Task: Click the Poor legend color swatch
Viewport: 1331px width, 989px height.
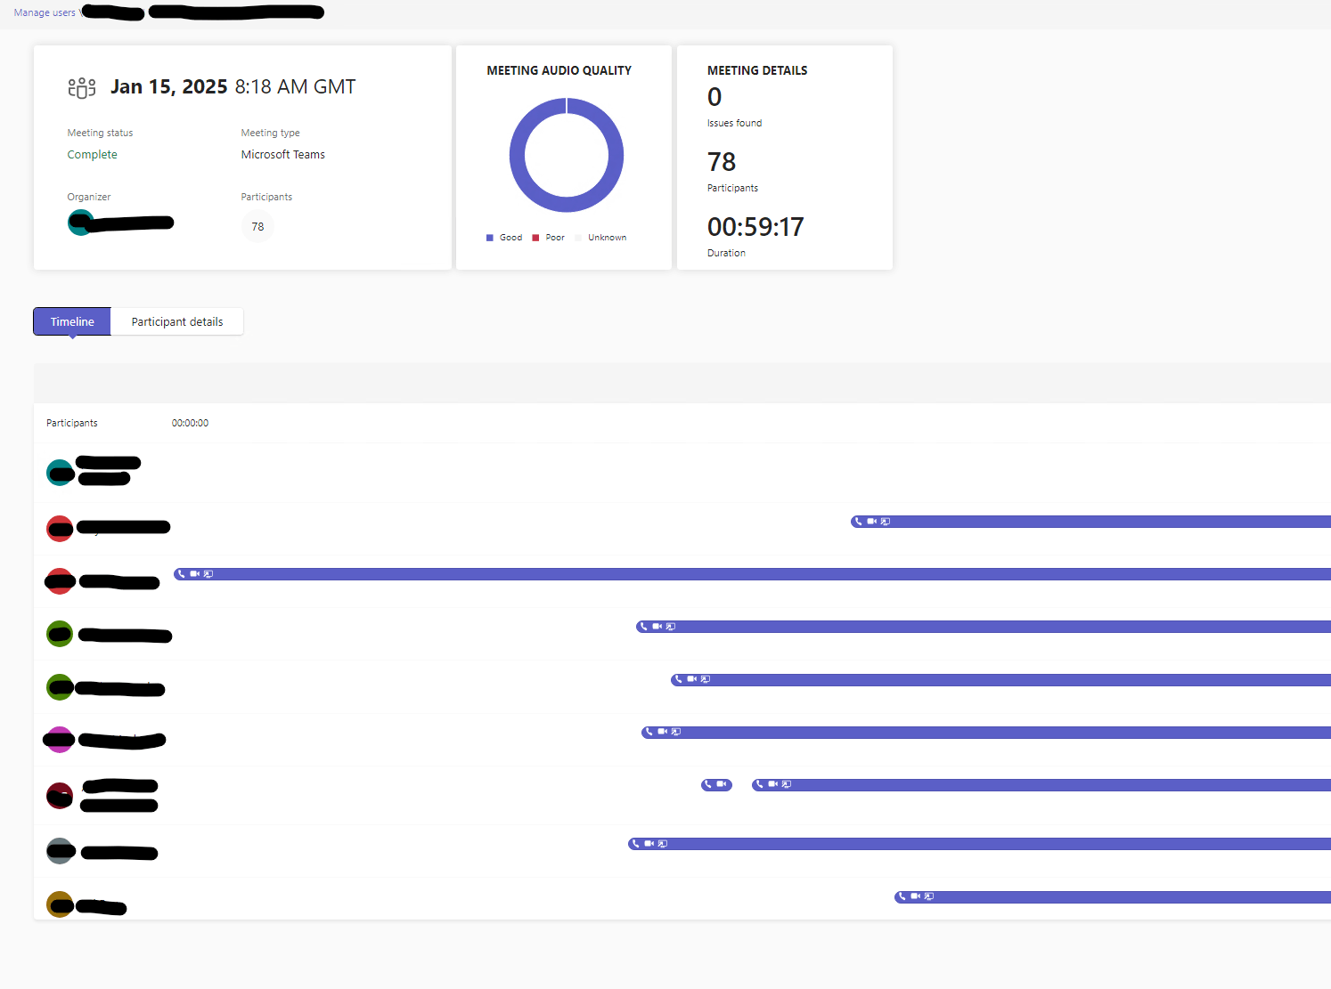Action: pos(535,238)
